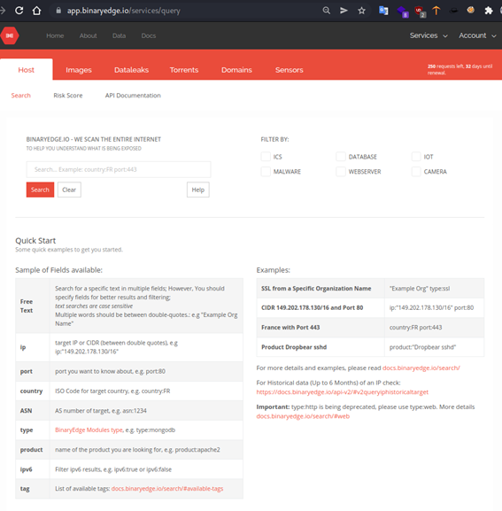
Task: Open the Home navigation item
Action: pyautogui.click(x=55, y=35)
